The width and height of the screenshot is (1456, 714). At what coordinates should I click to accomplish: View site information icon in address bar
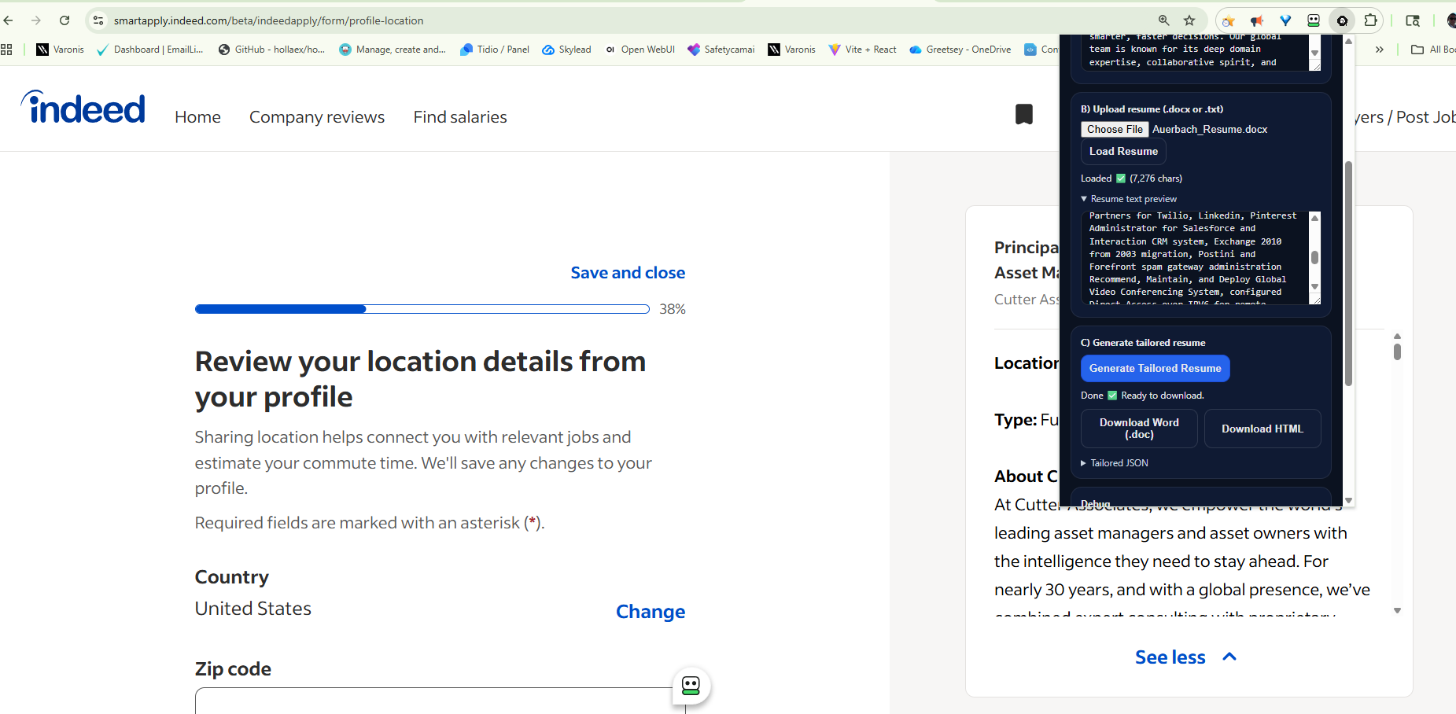(x=98, y=20)
